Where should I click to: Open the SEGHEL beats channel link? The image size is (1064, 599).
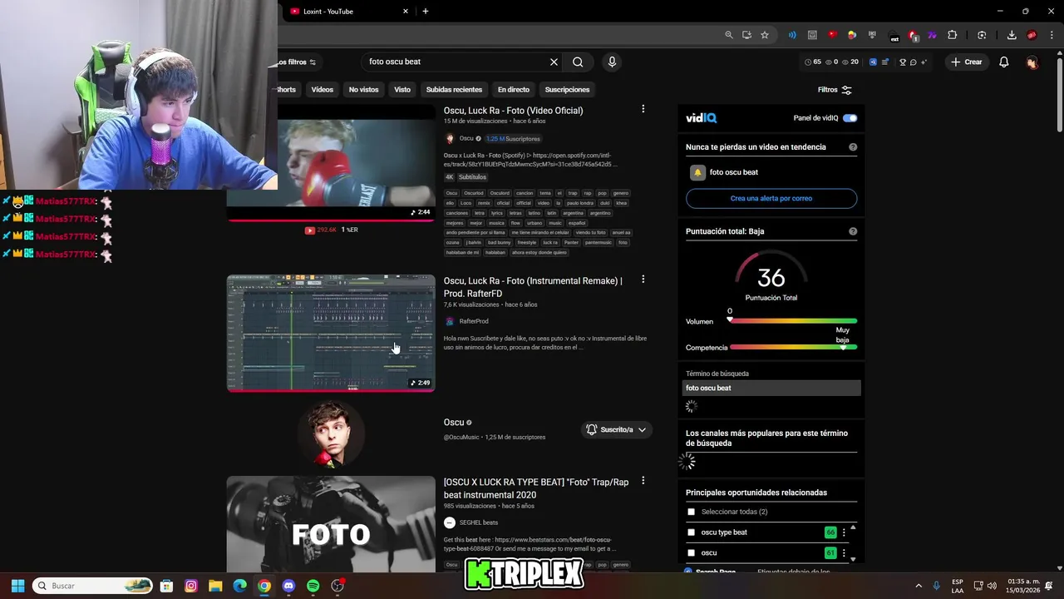tap(479, 522)
